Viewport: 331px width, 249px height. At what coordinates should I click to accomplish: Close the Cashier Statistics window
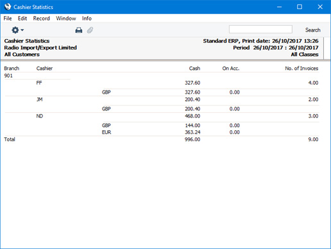[x=320, y=7]
